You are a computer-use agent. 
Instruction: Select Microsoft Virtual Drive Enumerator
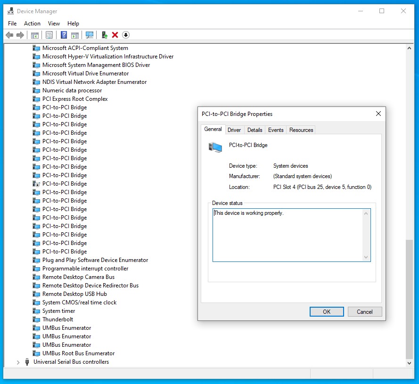[85, 74]
